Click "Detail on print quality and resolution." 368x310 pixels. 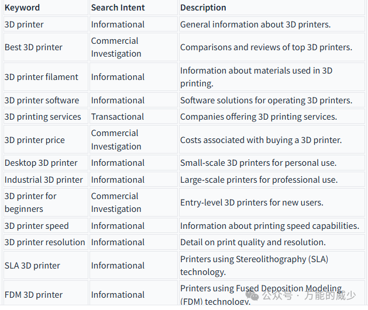click(253, 242)
